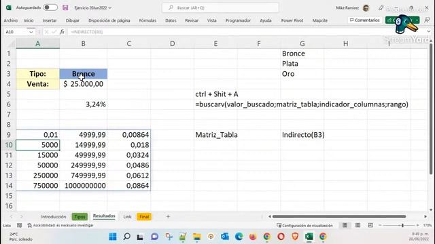
Task: Switch to Normal view icon
Action: tap(345, 226)
